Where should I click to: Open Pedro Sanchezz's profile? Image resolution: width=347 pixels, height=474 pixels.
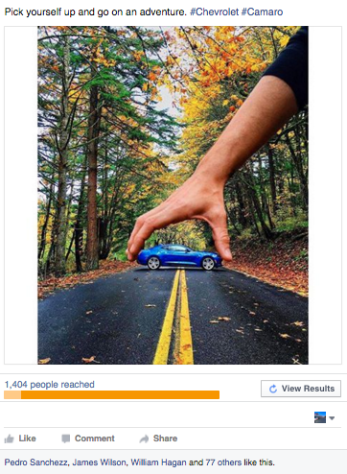tap(35, 462)
